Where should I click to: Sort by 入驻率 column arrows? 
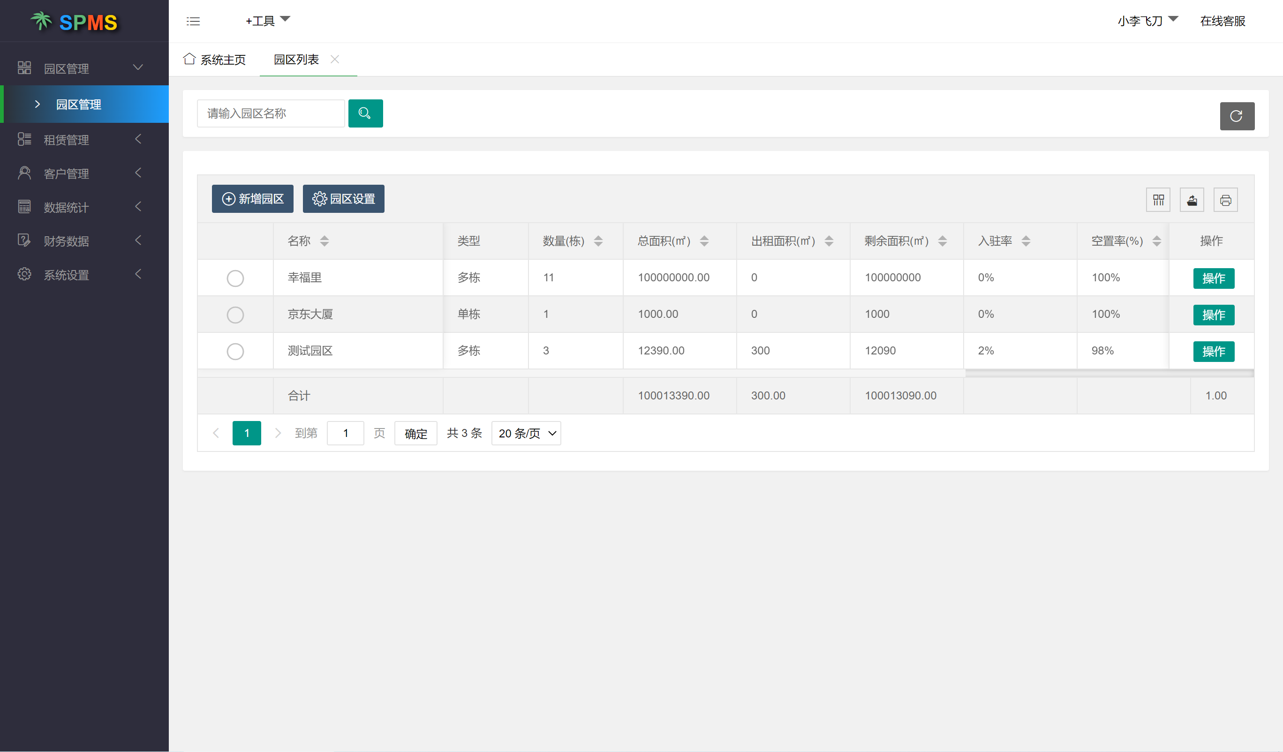coord(1026,241)
